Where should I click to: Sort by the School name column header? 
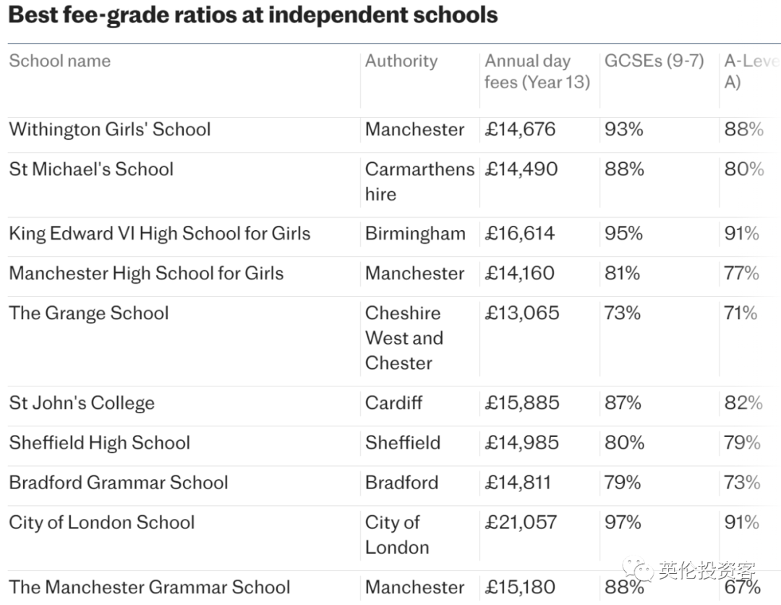tap(60, 61)
